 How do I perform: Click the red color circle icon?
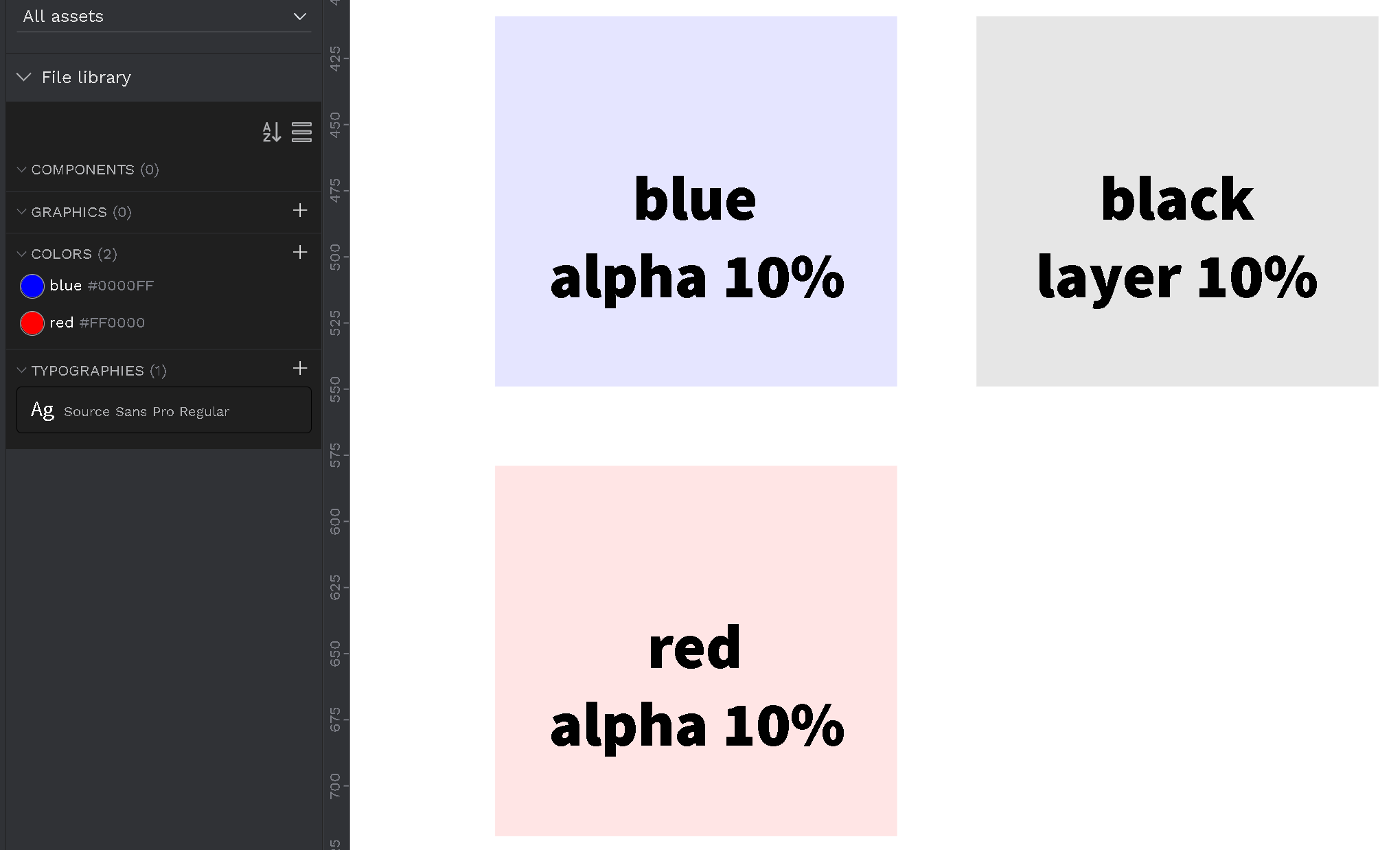tap(32, 323)
